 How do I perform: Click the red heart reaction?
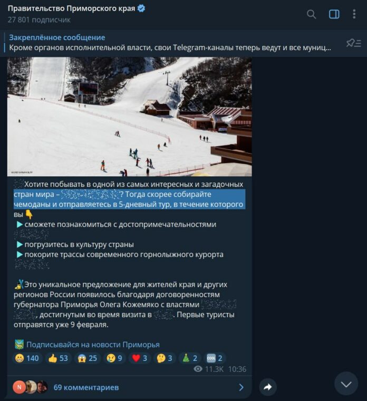140,358
